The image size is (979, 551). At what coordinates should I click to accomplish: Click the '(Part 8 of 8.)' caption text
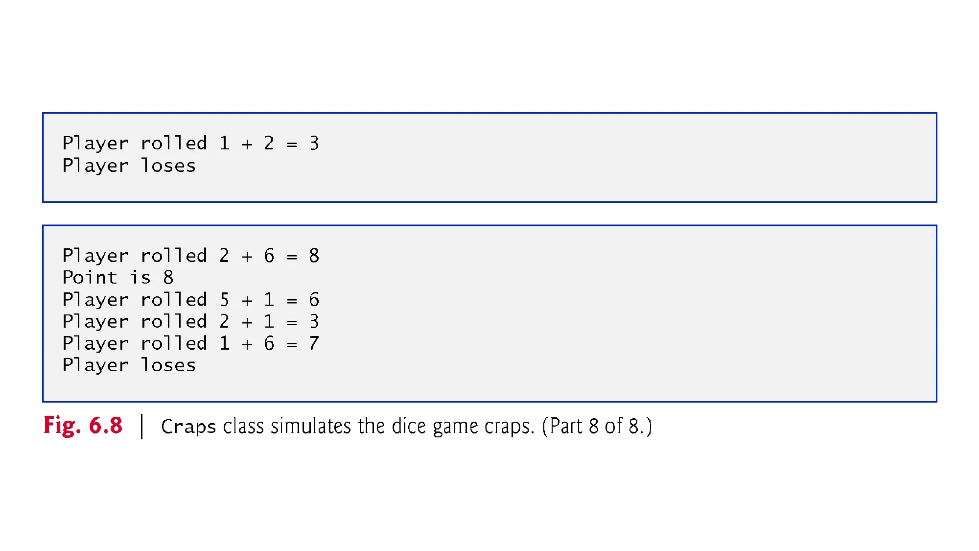tap(597, 426)
